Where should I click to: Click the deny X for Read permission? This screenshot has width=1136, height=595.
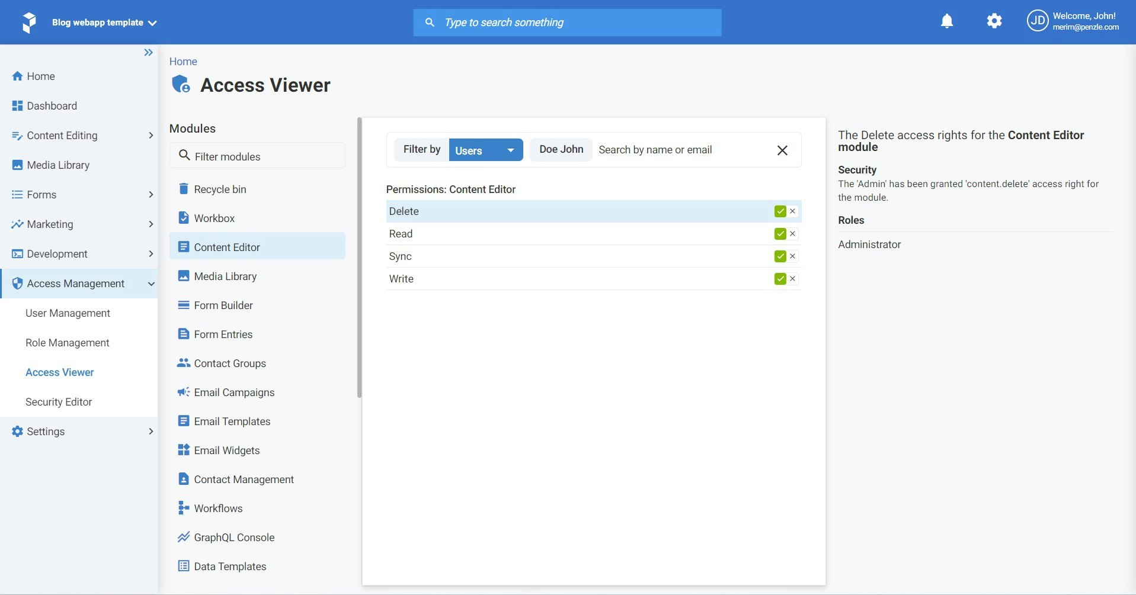[x=792, y=234]
